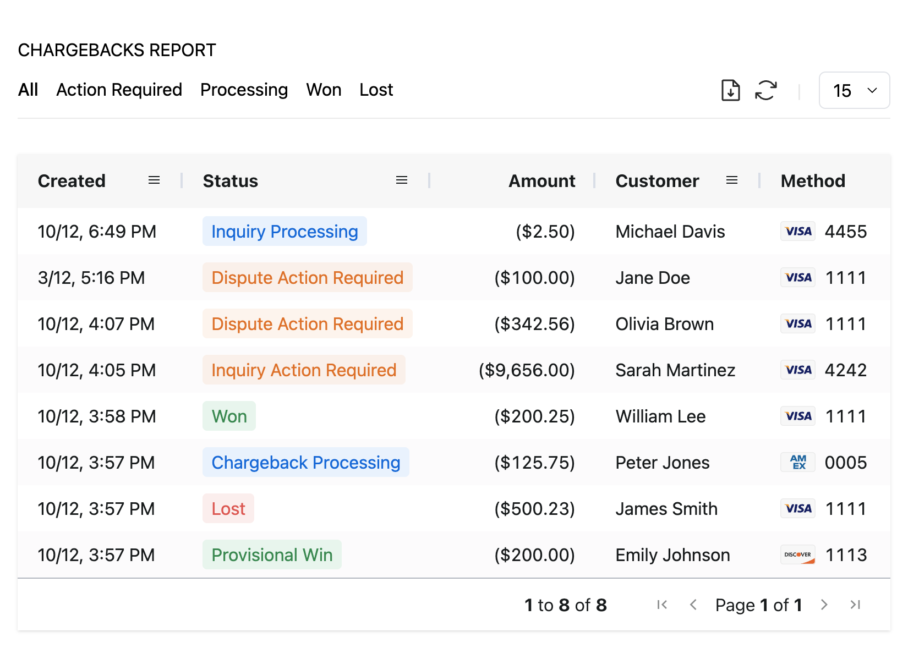Click the Provisional Win status badge
This screenshot has height=648, width=908.
pos(272,555)
